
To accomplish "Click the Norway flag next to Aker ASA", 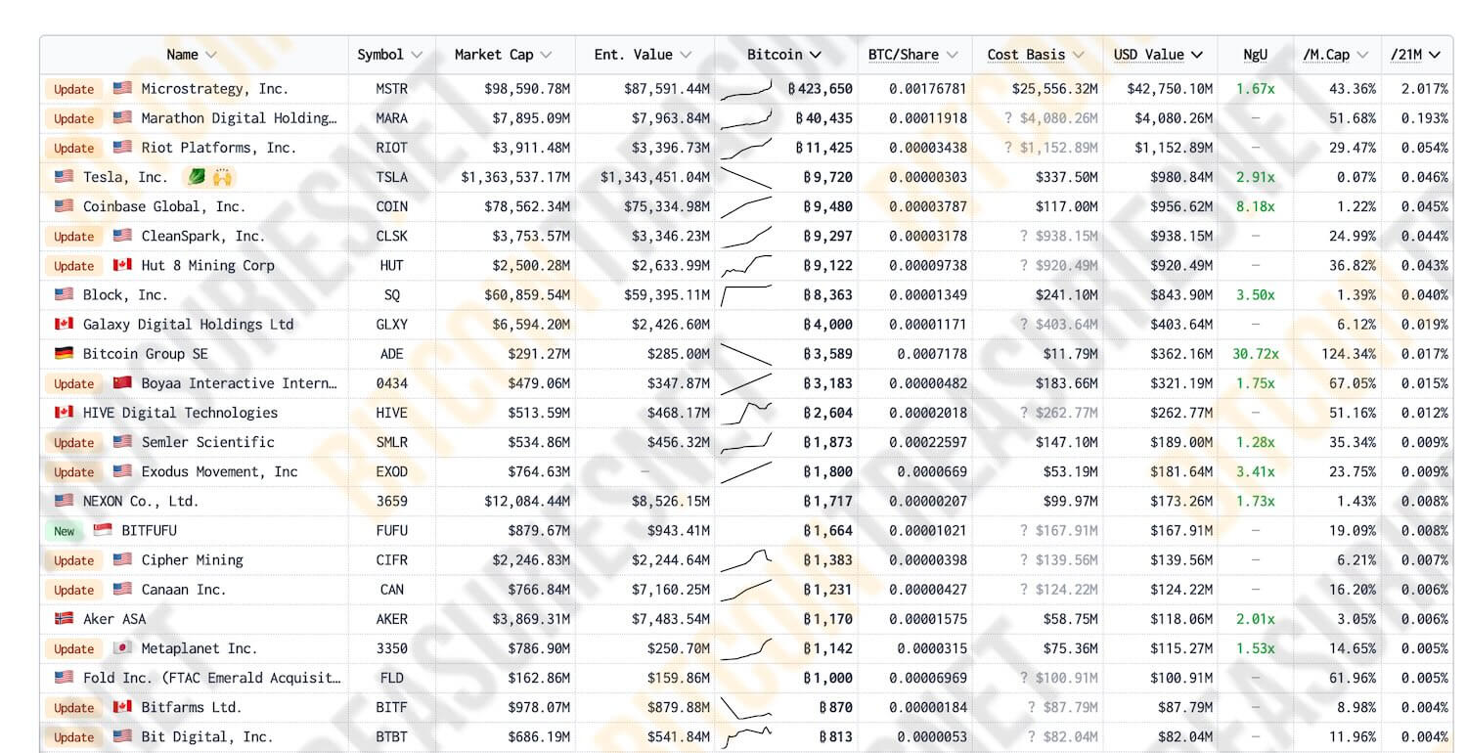I will tap(64, 619).
